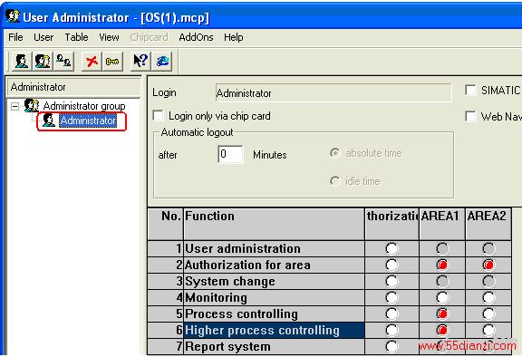The image size is (522, 357).
Task: Select the Report system function row
Action: pyautogui.click(x=274, y=346)
